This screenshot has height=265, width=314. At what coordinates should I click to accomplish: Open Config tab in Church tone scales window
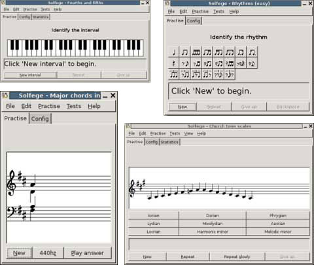point(152,142)
